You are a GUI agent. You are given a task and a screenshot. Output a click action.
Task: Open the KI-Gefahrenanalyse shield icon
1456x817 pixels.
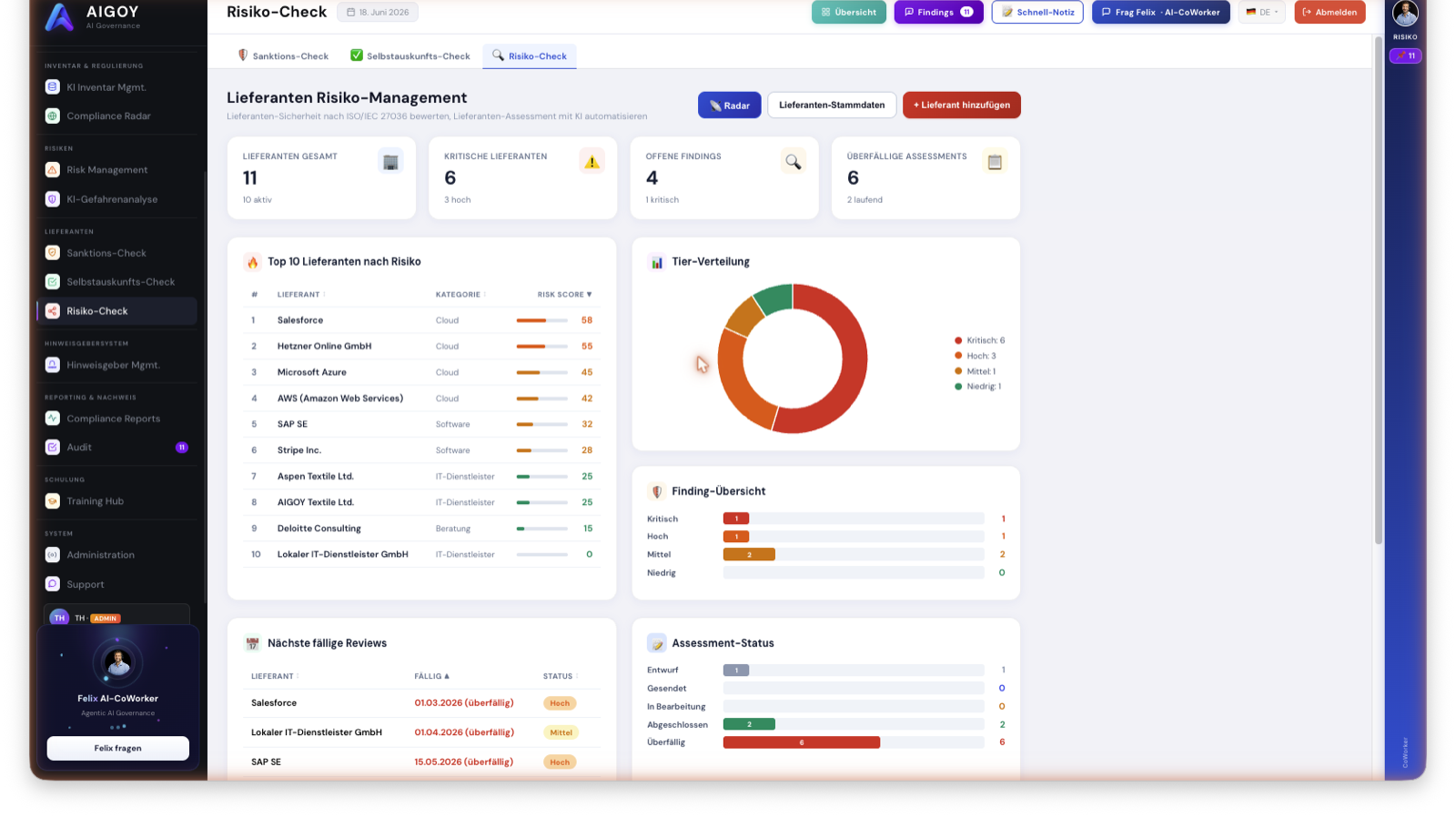coord(53,199)
